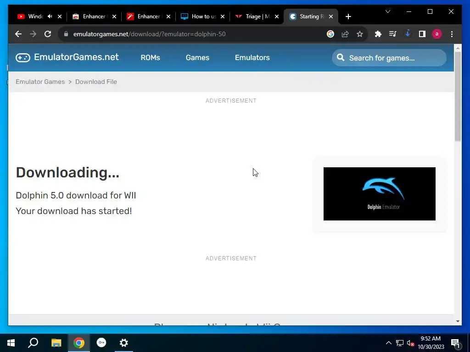Expand the tab search chevron
The width and height of the screenshot is (470, 352).
click(x=387, y=11)
